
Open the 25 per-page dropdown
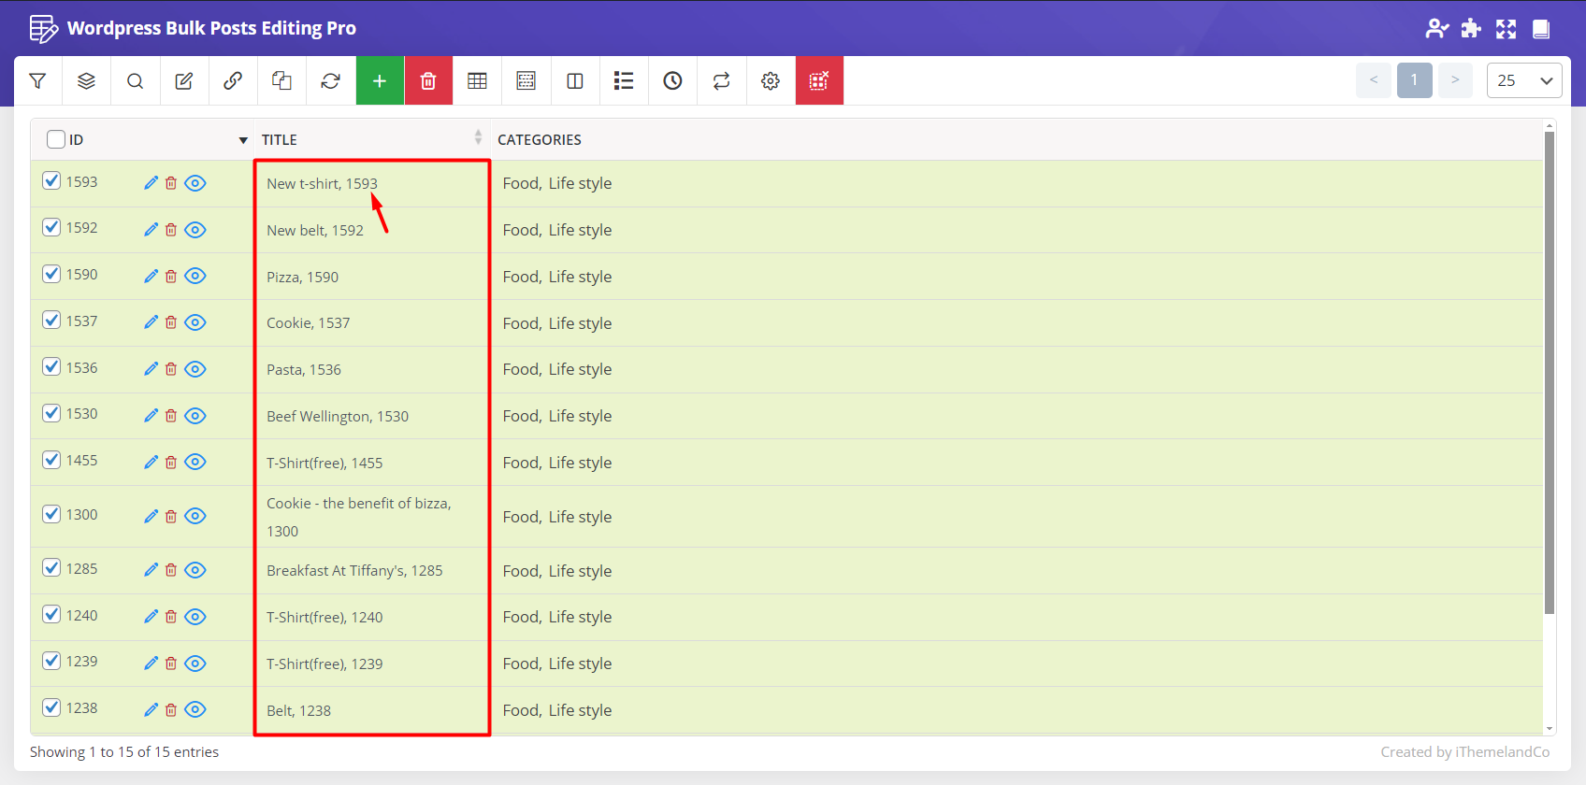tap(1523, 81)
